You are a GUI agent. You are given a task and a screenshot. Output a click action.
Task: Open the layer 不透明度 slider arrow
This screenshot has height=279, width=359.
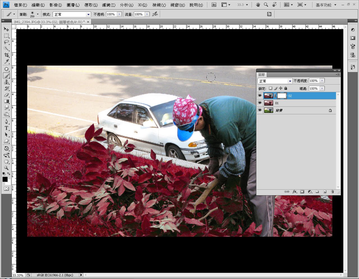[322, 81]
